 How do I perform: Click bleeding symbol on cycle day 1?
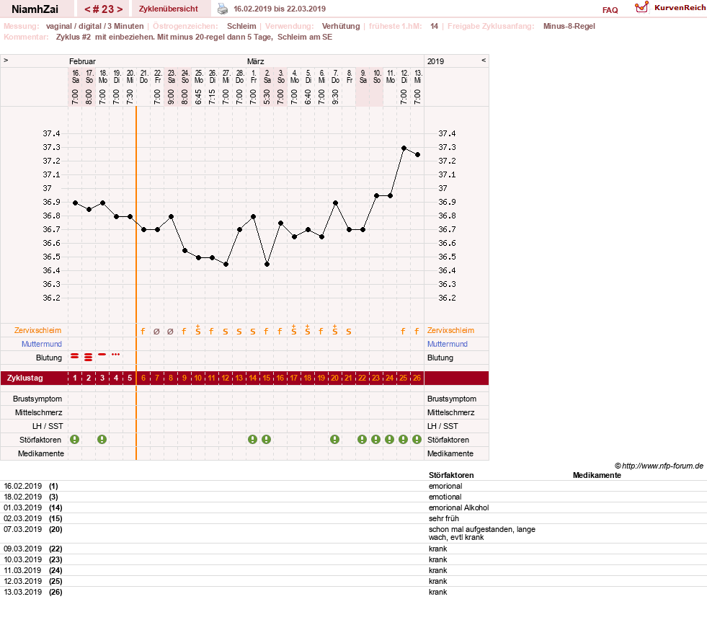[x=75, y=356]
